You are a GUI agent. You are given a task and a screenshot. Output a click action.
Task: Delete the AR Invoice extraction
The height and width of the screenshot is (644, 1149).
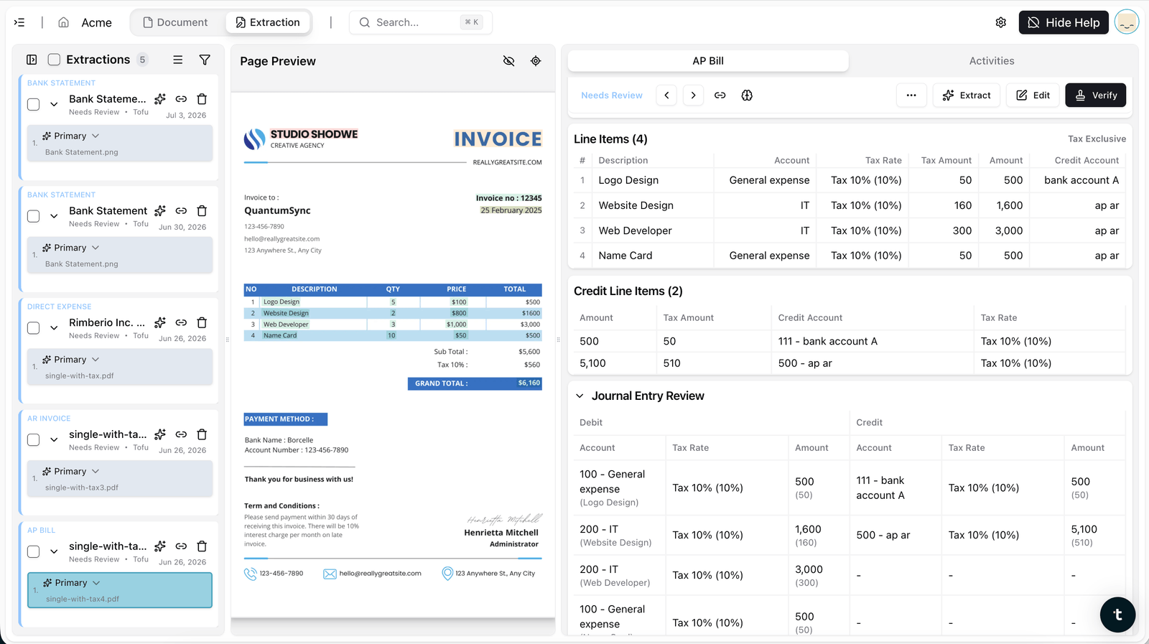coord(202,434)
